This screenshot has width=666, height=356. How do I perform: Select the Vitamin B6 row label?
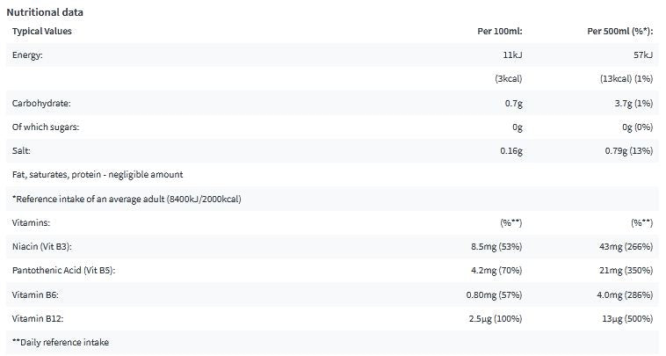point(35,294)
